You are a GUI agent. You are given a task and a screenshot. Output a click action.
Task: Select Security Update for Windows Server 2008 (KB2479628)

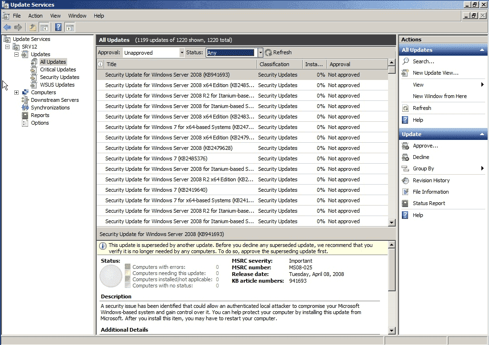(x=242, y=148)
